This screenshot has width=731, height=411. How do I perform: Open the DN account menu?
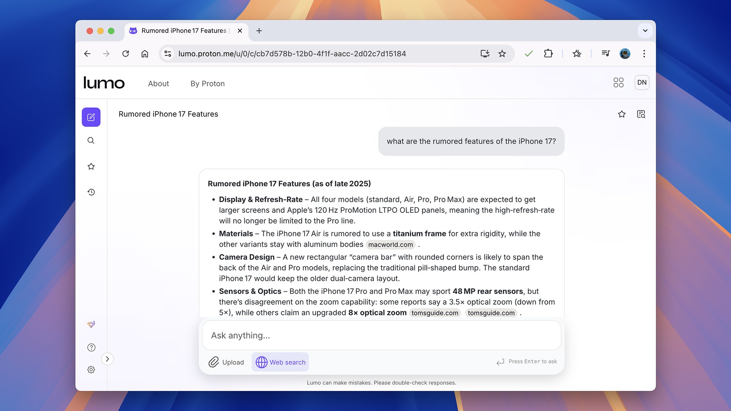642,83
